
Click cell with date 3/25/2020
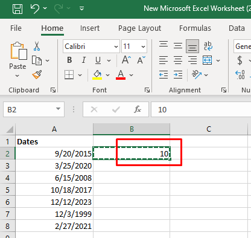pos(54,166)
